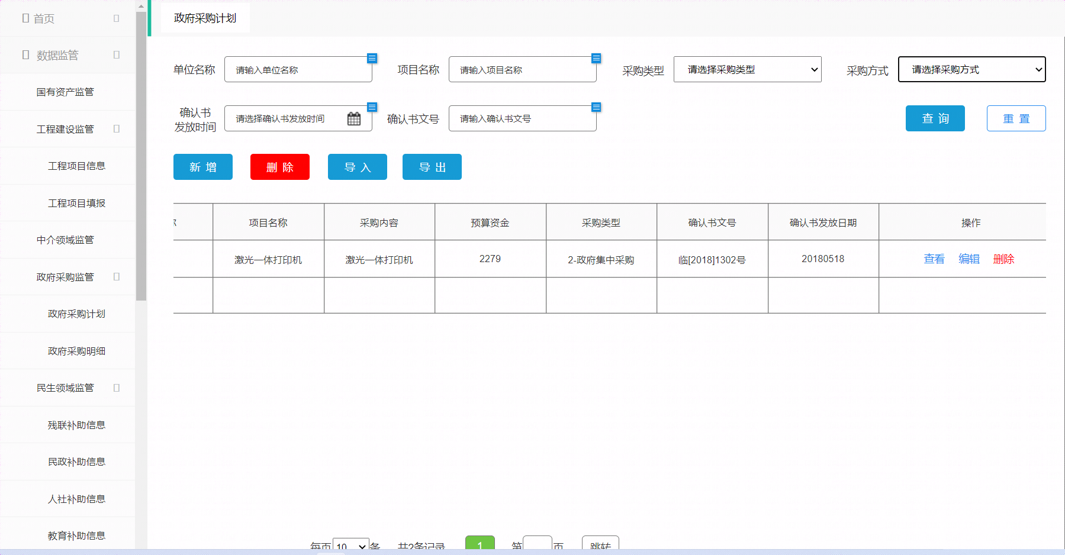Screen dimensions: 1065x555
Task: Click the sidebar scrollbar up arrow
Action: pos(141,6)
